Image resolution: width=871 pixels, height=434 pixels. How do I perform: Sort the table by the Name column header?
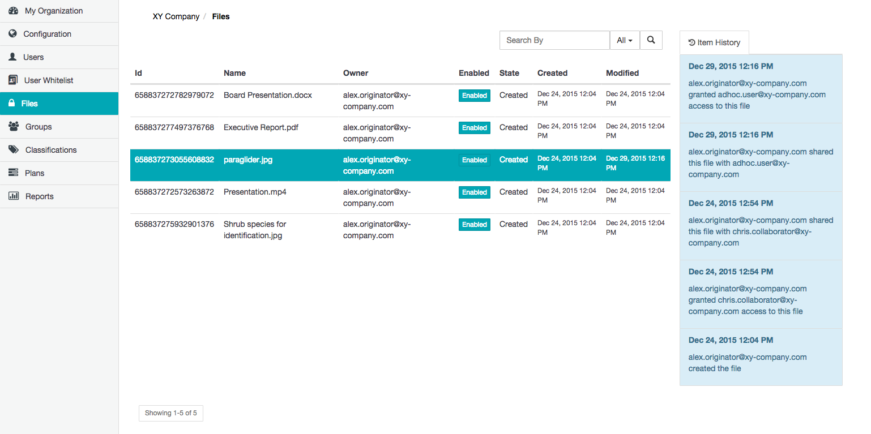coord(234,73)
